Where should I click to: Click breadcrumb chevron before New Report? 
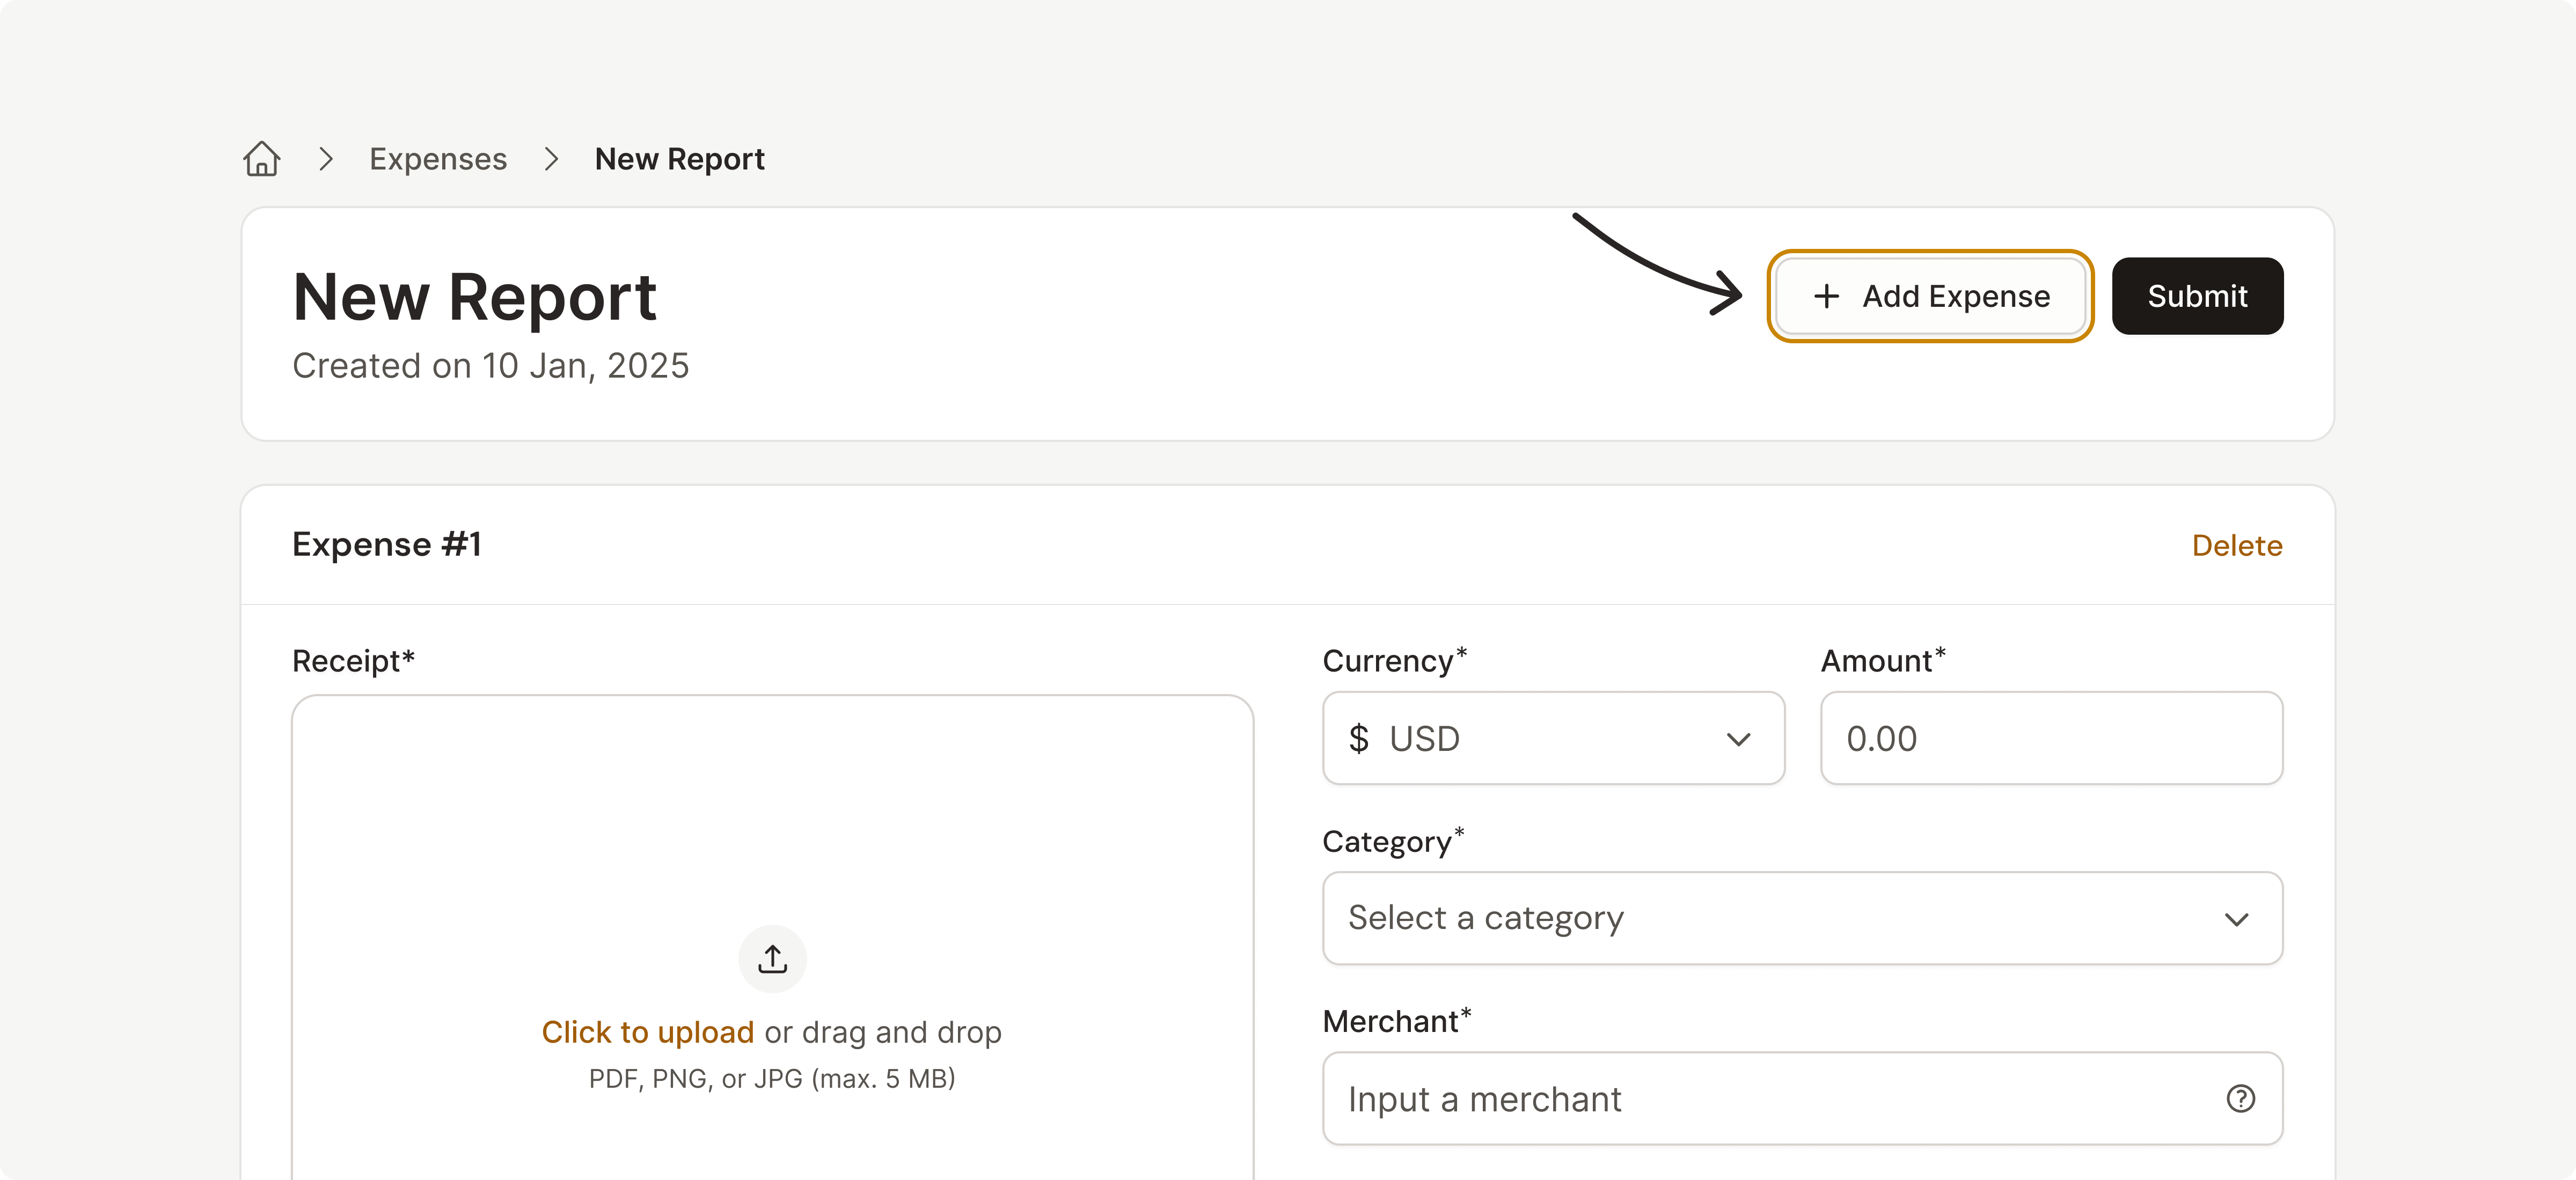coord(551,159)
